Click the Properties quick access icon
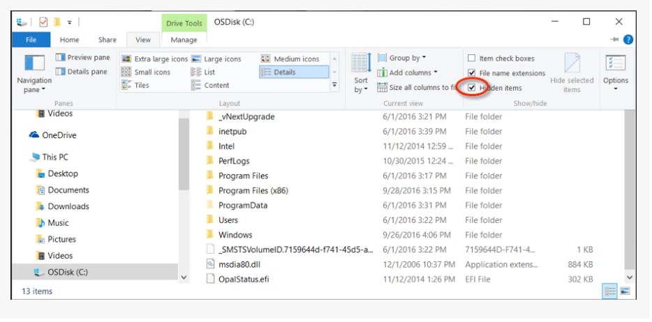The image size is (652, 322). (43, 22)
